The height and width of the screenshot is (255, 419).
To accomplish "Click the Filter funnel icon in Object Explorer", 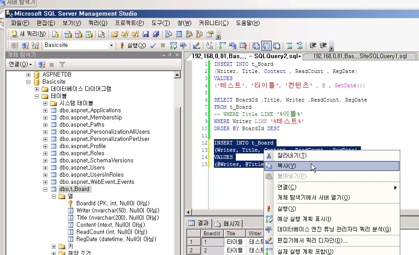I will click(62, 64).
